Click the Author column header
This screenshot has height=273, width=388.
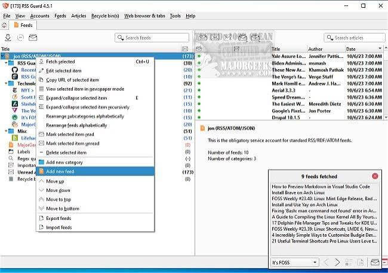pos(326,49)
